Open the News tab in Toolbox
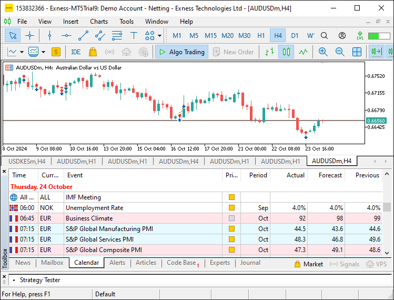The width and height of the screenshot is (394, 300). click(x=23, y=263)
